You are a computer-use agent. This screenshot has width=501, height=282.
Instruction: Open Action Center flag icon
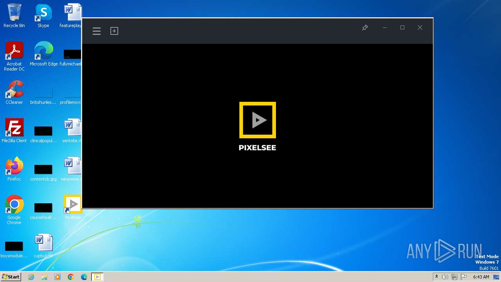click(x=464, y=277)
